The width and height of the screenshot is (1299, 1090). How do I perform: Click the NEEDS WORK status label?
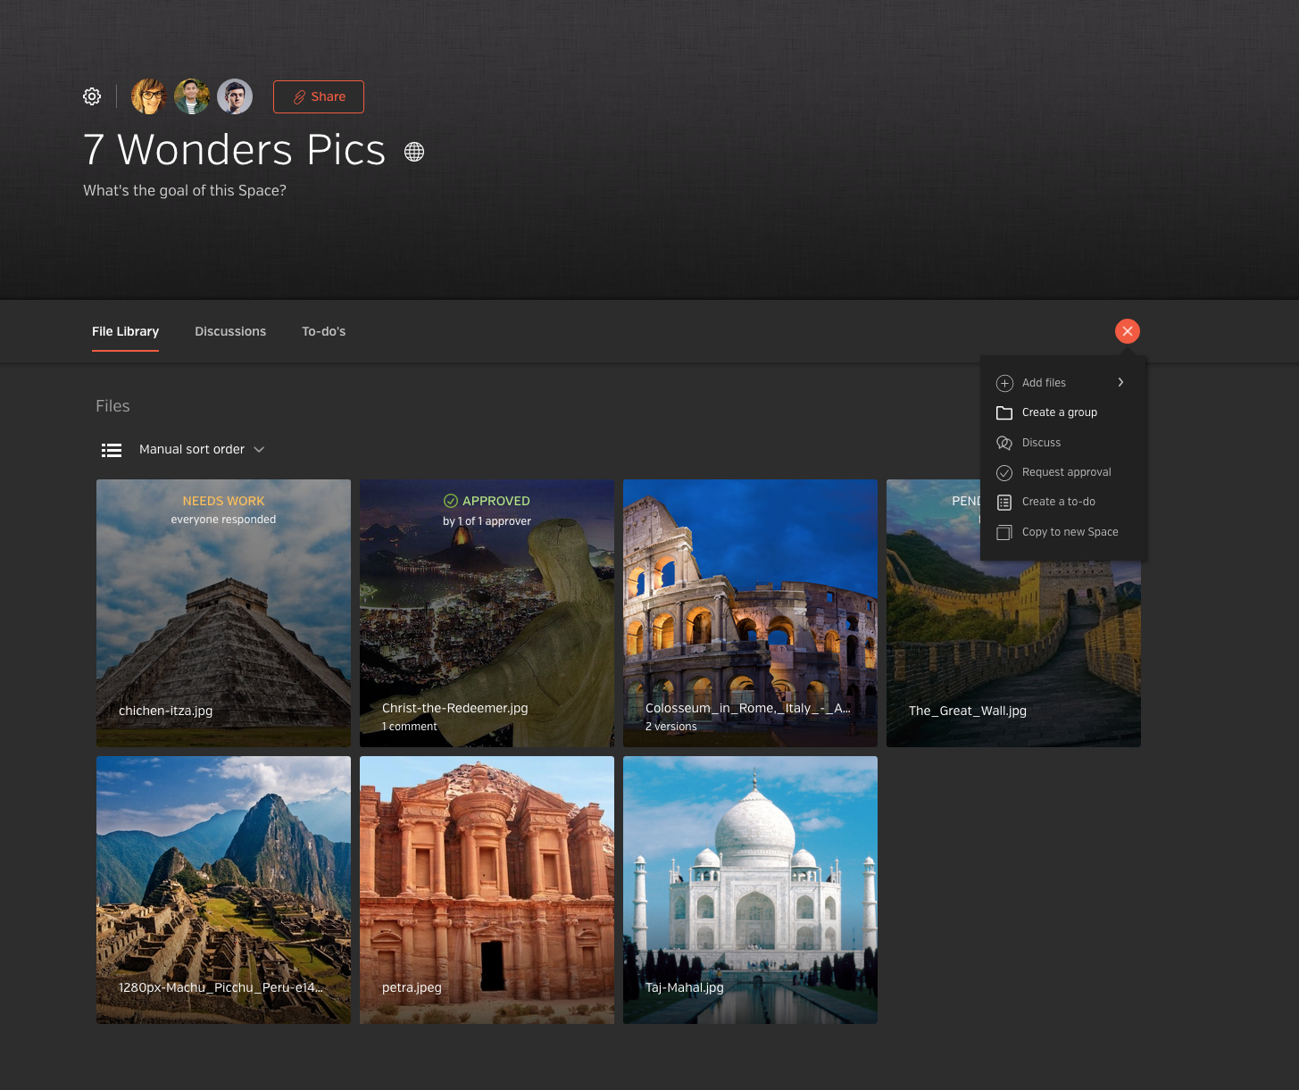click(223, 501)
